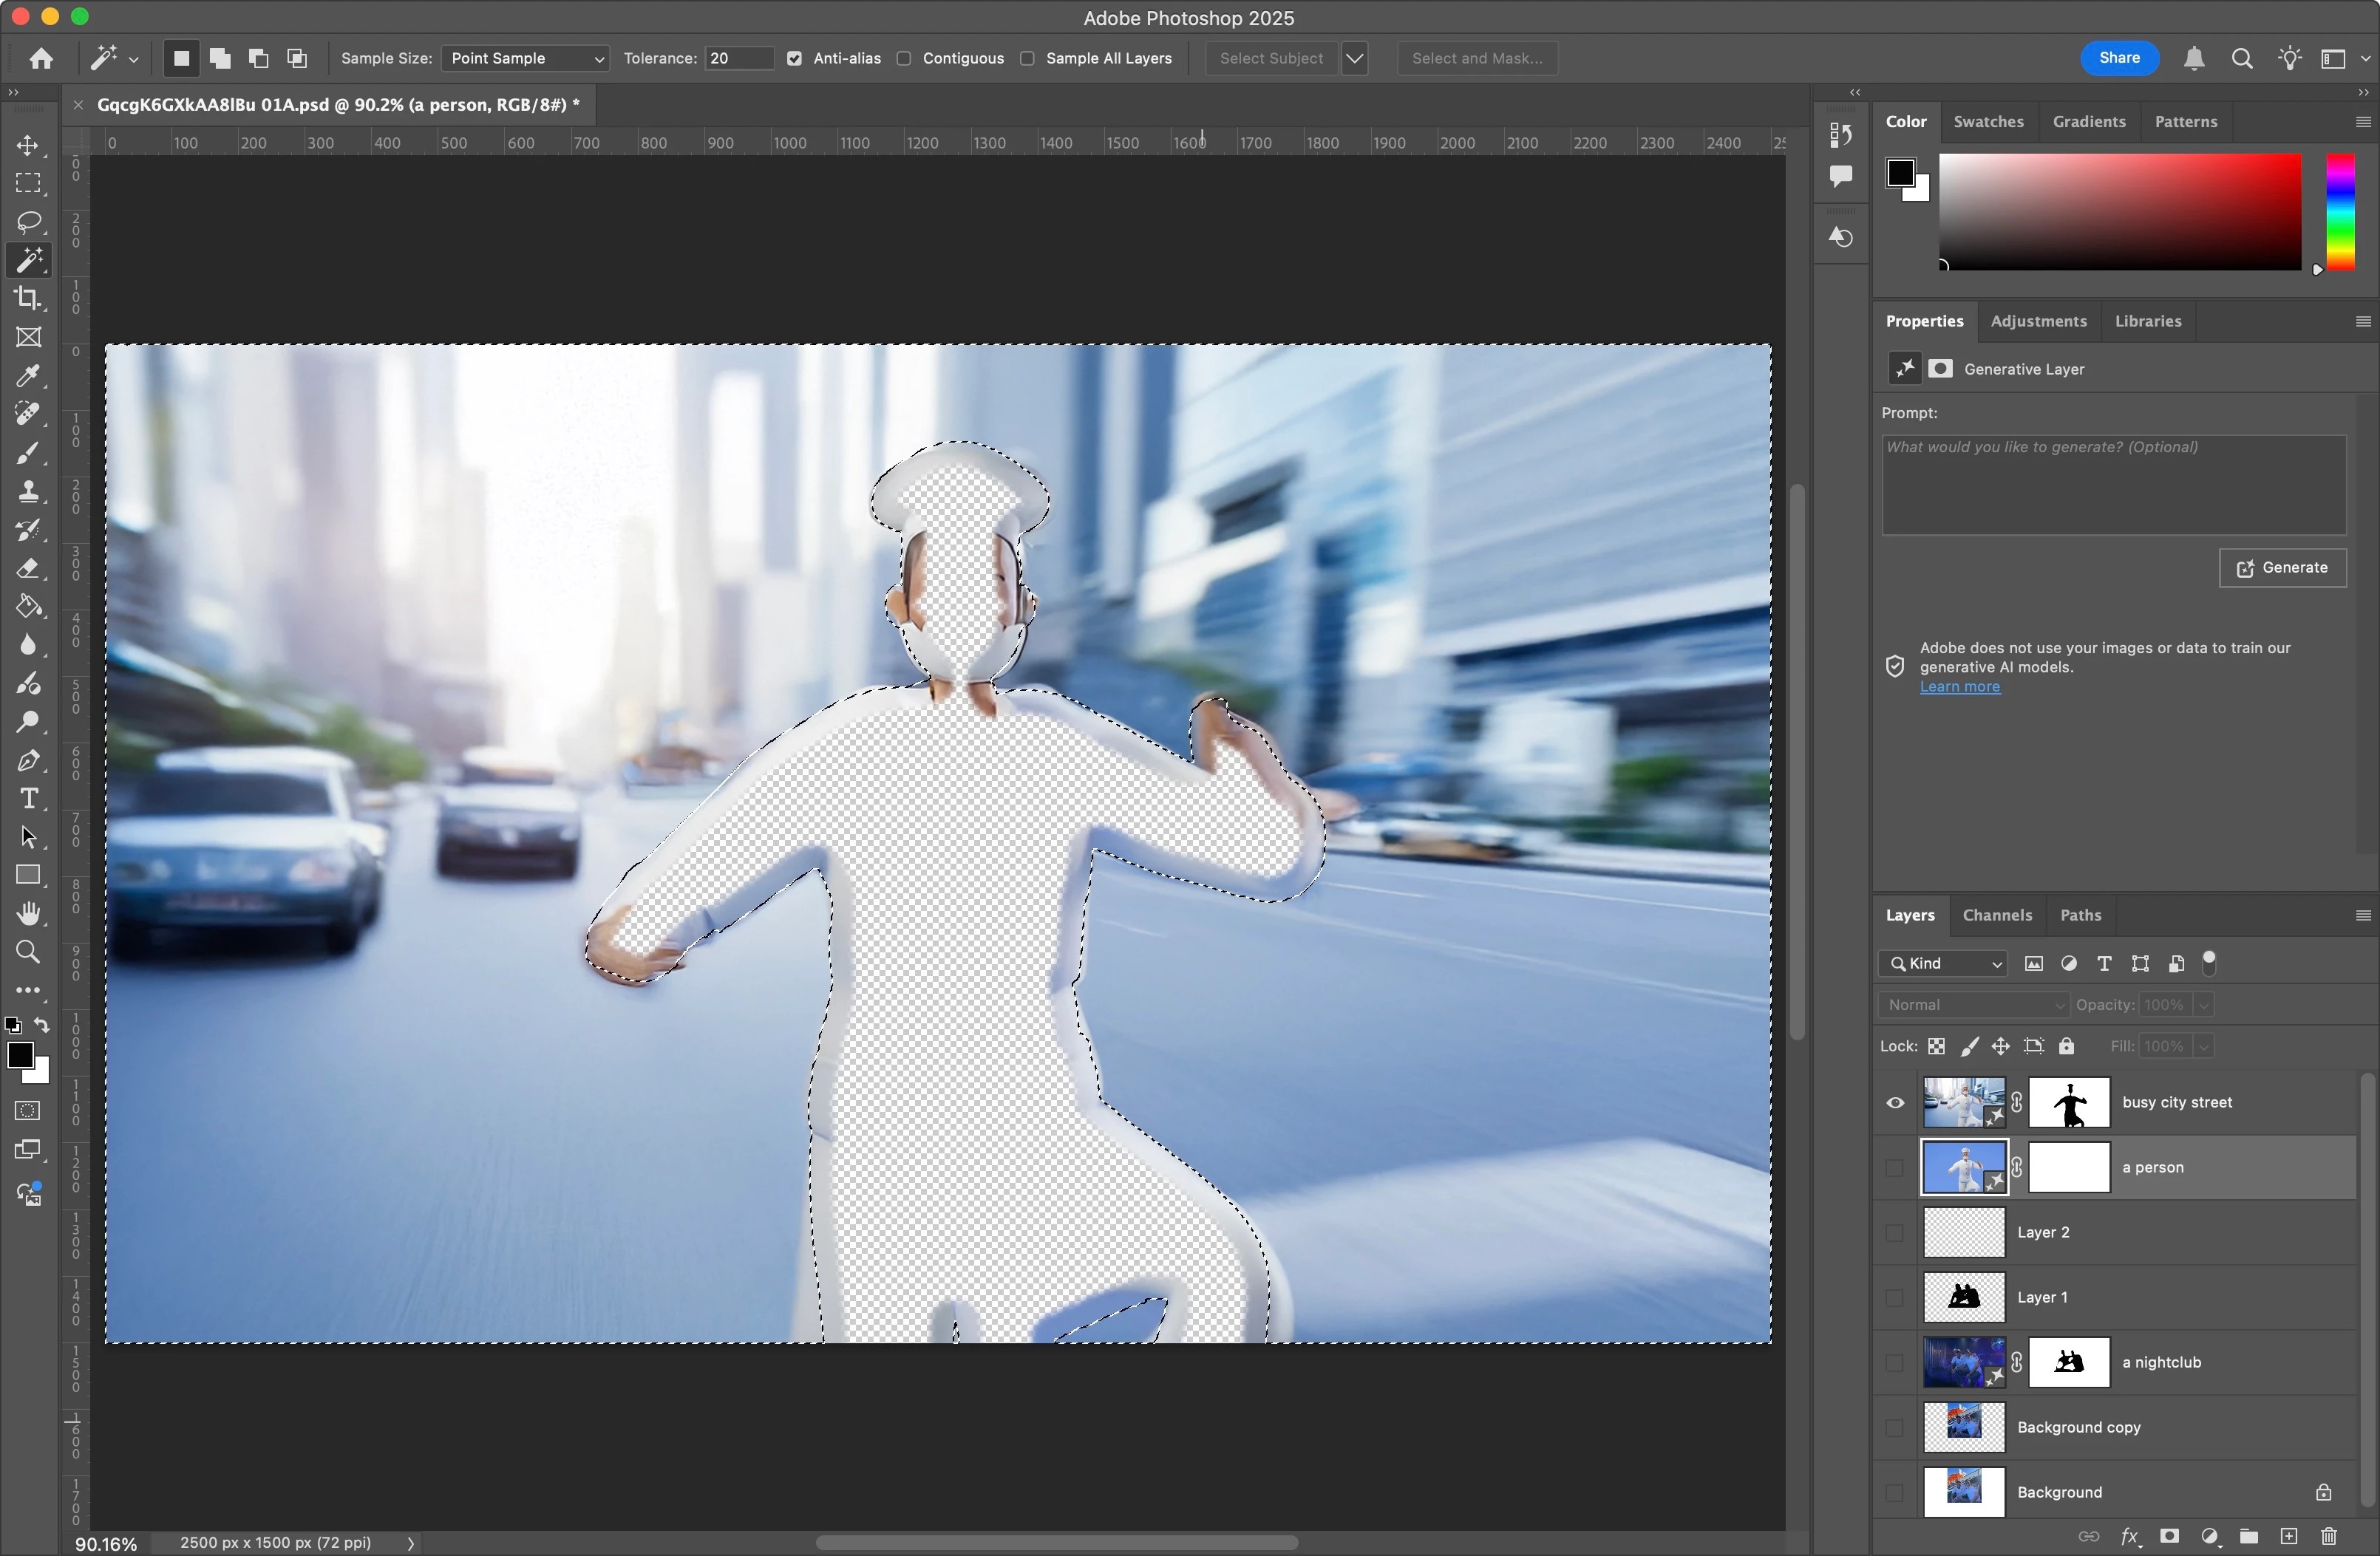The height and width of the screenshot is (1556, 2380).
Task: Select the Crop tool
Action: [x=28, y=298]
